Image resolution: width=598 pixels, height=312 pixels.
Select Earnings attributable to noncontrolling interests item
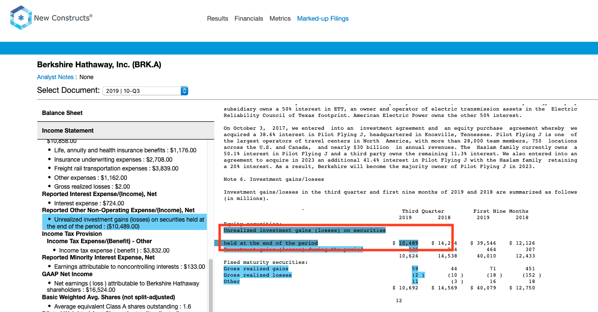click(x=130, y=267)
